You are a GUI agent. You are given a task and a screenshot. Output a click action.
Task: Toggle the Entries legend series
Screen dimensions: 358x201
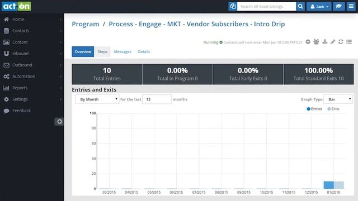click(x=314, y=109)
